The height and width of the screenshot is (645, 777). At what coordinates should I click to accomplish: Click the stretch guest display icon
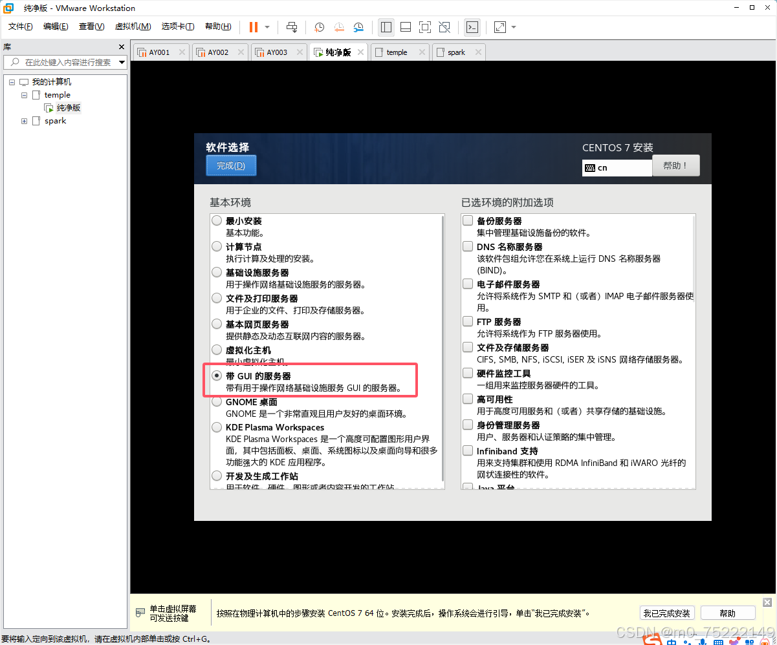[499, 26]
